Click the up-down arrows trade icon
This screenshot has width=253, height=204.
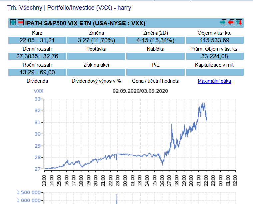point(239,22)
